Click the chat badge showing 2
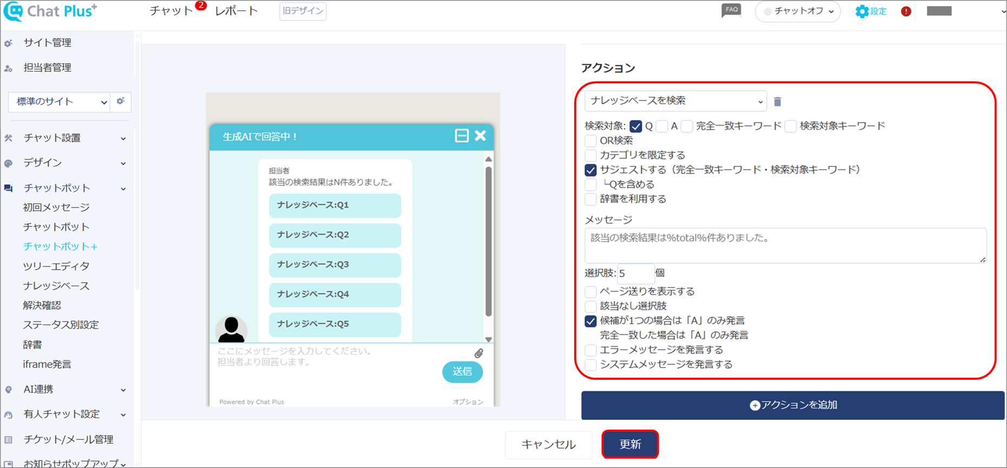The height and width of the screenshot is (468, 1007). 201,5
